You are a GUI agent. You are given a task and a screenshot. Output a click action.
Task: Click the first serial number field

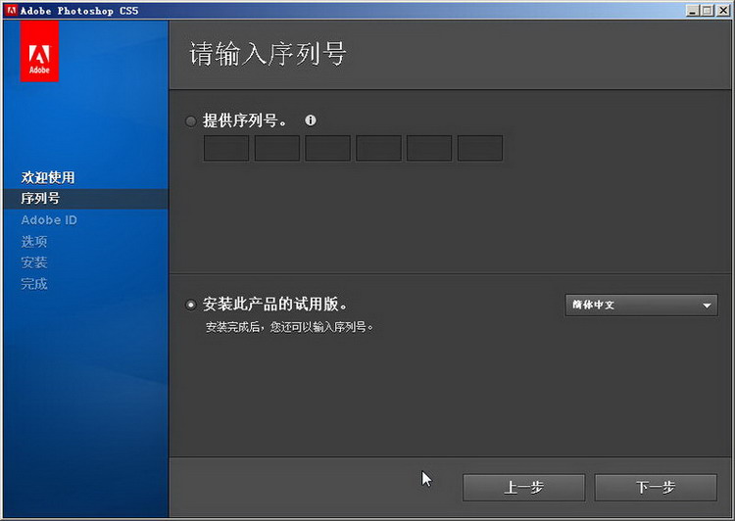point(226,148)
